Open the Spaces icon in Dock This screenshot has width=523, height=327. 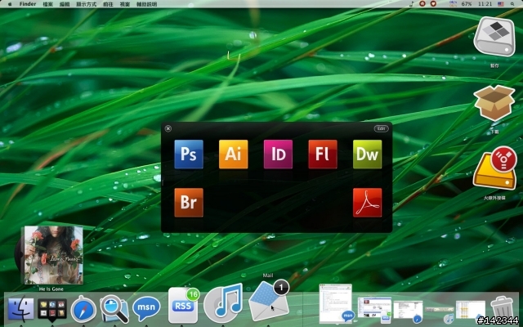[52, 309]
